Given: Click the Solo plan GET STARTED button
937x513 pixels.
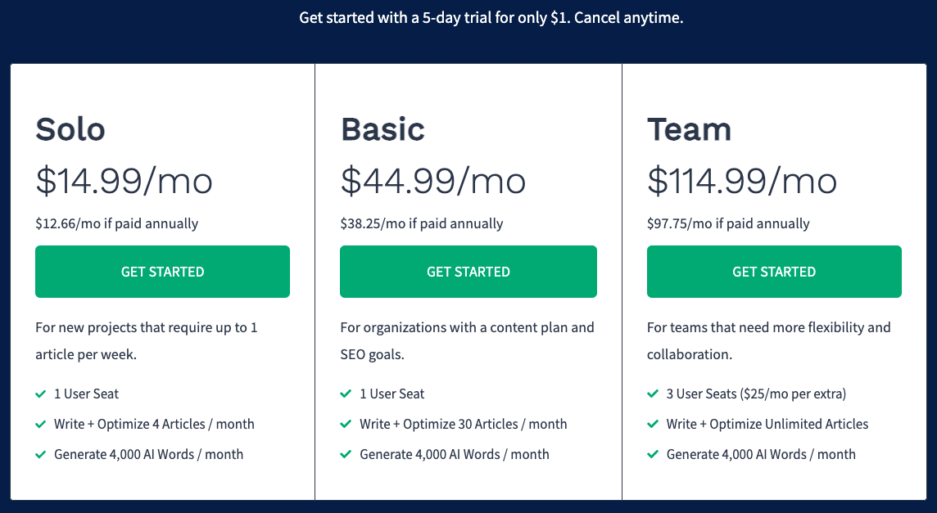Looking at the screenshot, I should 162,272.
